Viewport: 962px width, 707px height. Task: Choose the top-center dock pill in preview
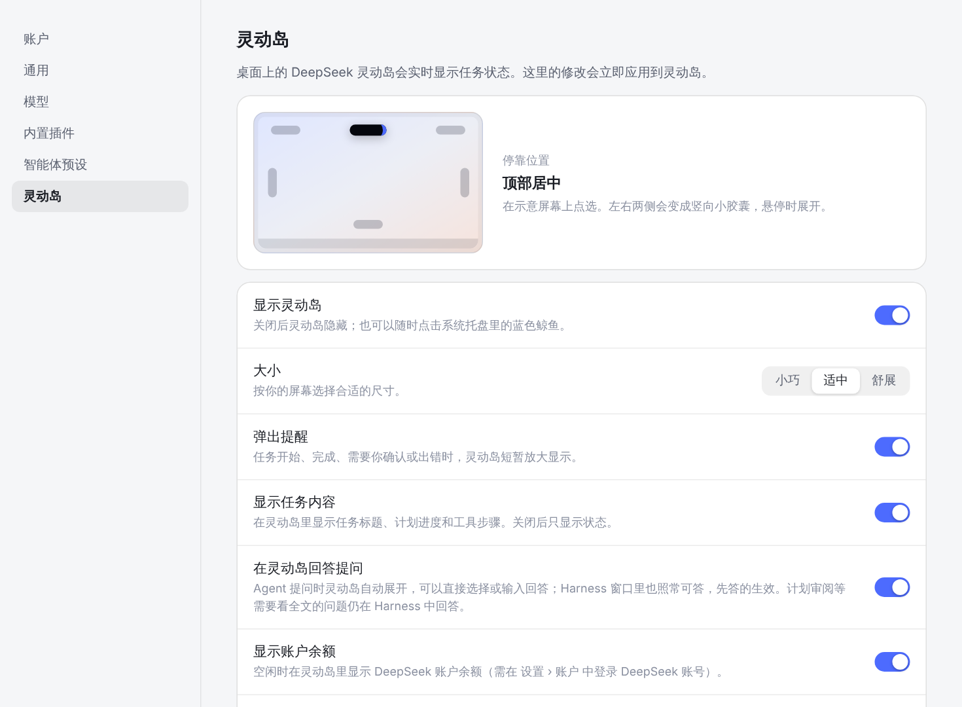pyautogui.click(x=368, y=130)
